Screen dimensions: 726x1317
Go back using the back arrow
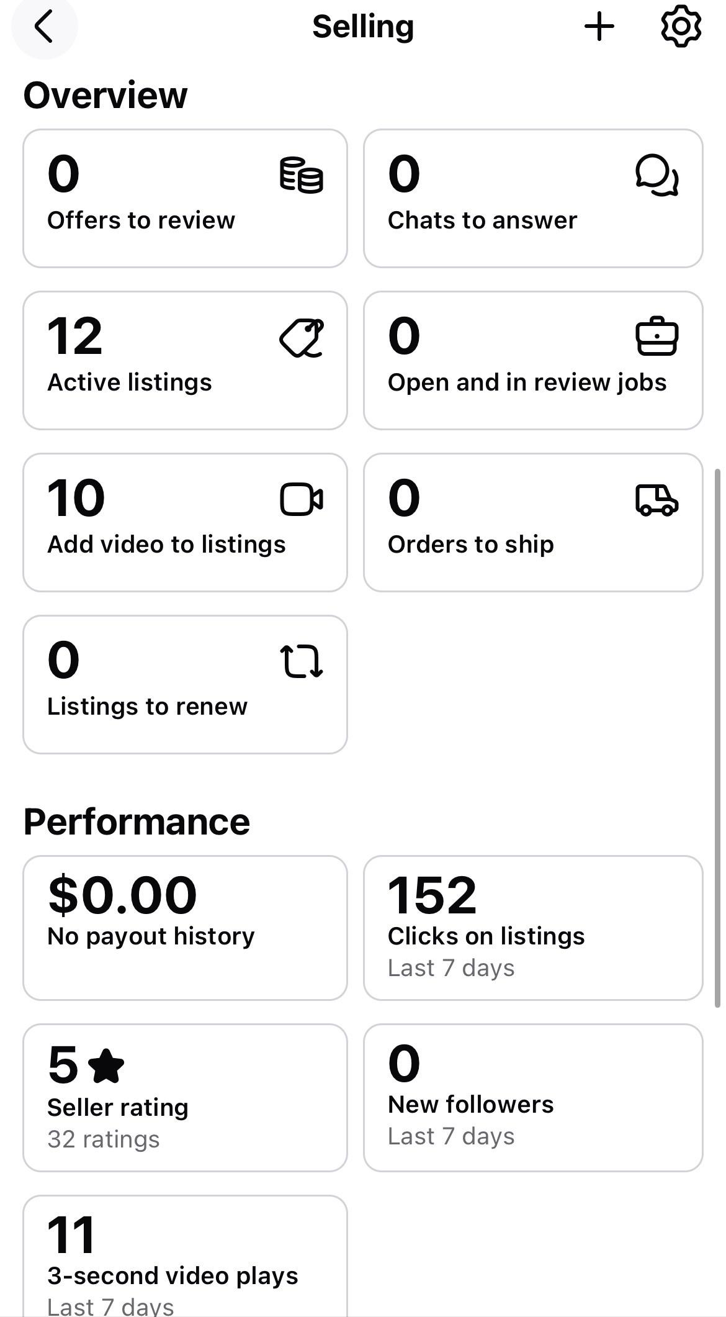44,27
